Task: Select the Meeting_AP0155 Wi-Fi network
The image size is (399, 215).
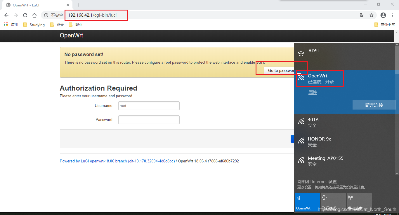Action: (345, 161)
